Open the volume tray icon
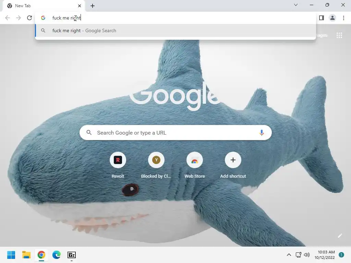 point(307,255)
